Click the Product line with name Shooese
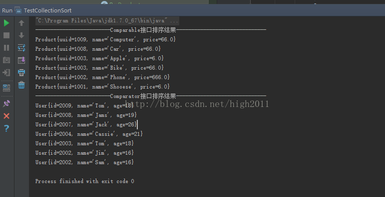 pyautogui.click(x=102, y=87)
